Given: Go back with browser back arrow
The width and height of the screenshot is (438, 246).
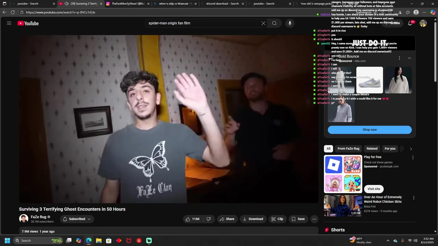Looking at the screenshot, I should [x=4, y=12].
